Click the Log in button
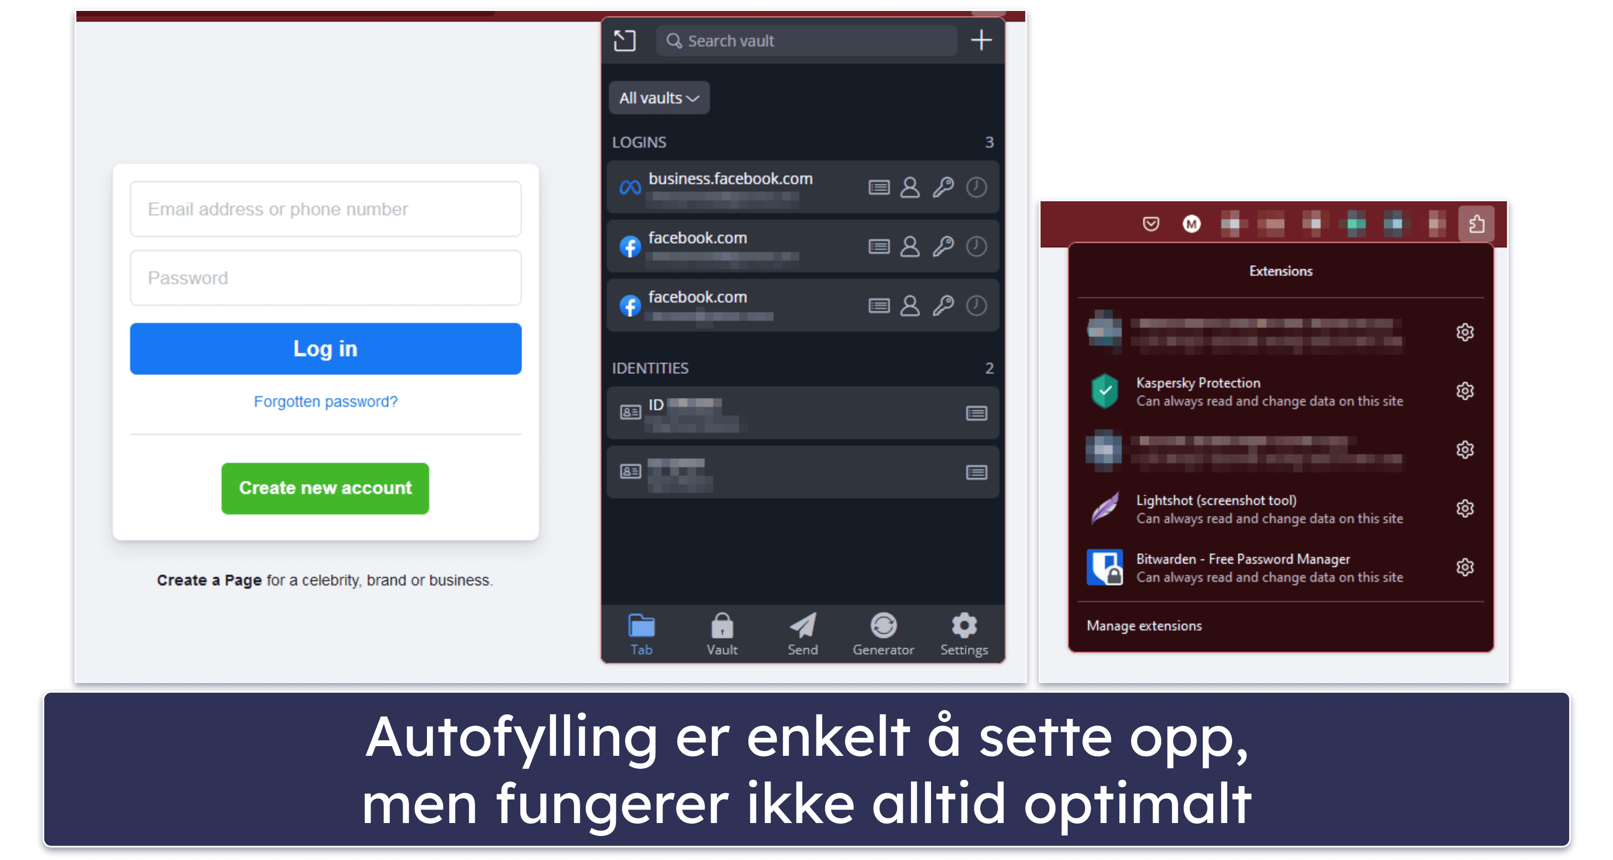This screenshot has height=860, width=1613. pos(325,347)
